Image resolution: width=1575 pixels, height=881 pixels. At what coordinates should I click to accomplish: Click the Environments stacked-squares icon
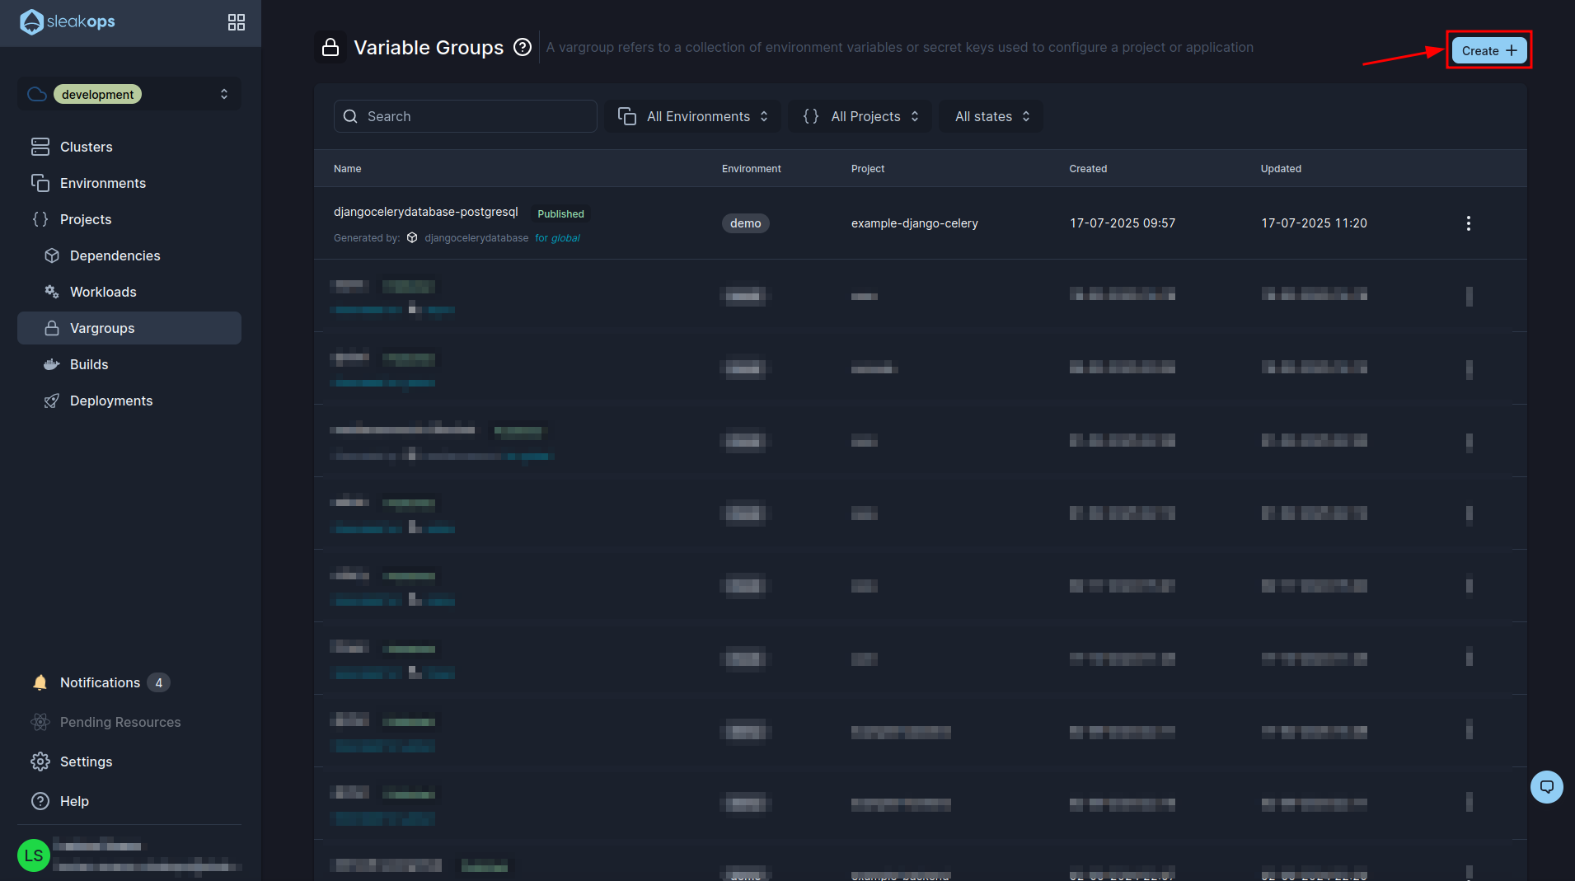click(40, 183)
